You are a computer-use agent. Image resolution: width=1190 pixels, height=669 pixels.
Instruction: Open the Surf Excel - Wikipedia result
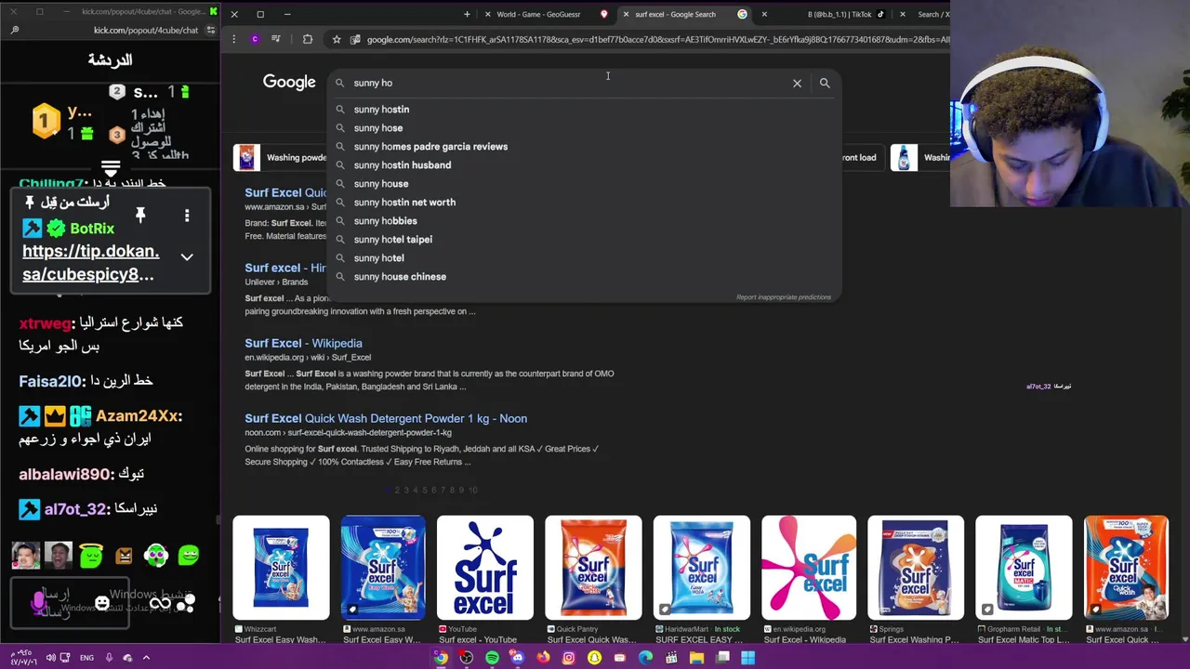point(303,343)
